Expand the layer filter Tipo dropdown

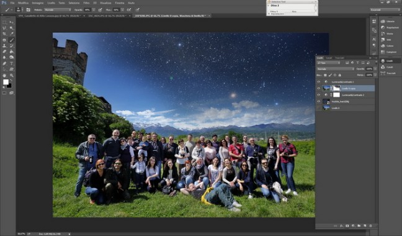328,63
